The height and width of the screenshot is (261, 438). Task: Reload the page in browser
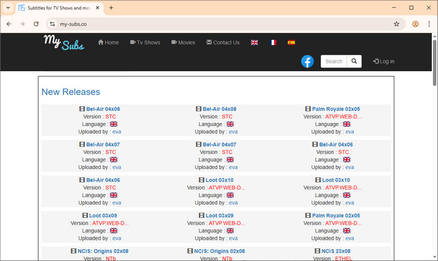[36, 24]
